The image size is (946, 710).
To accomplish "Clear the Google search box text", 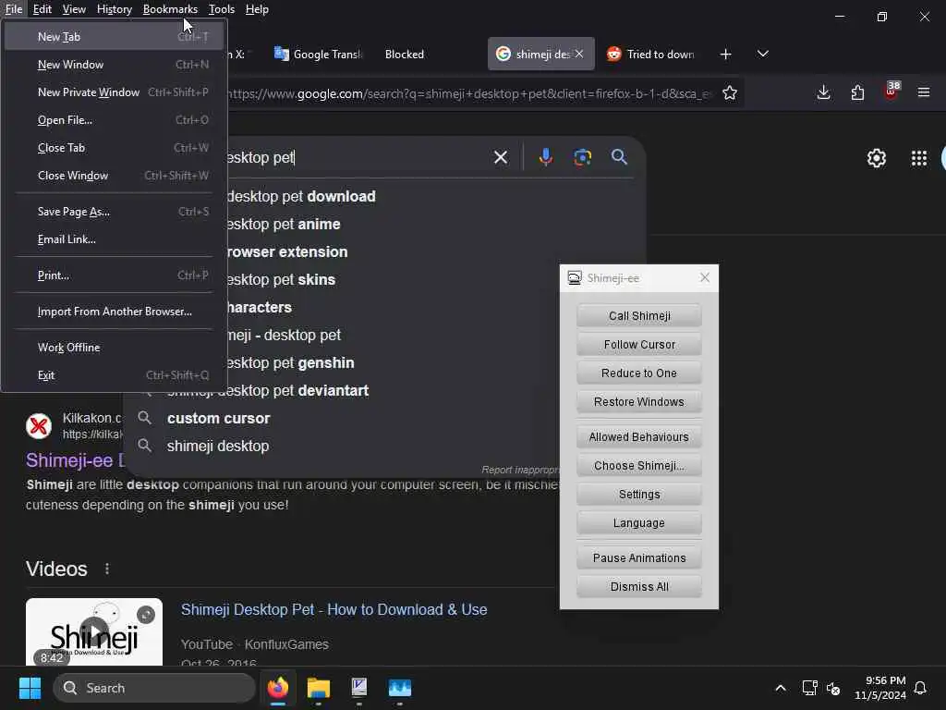I will 500,157.
